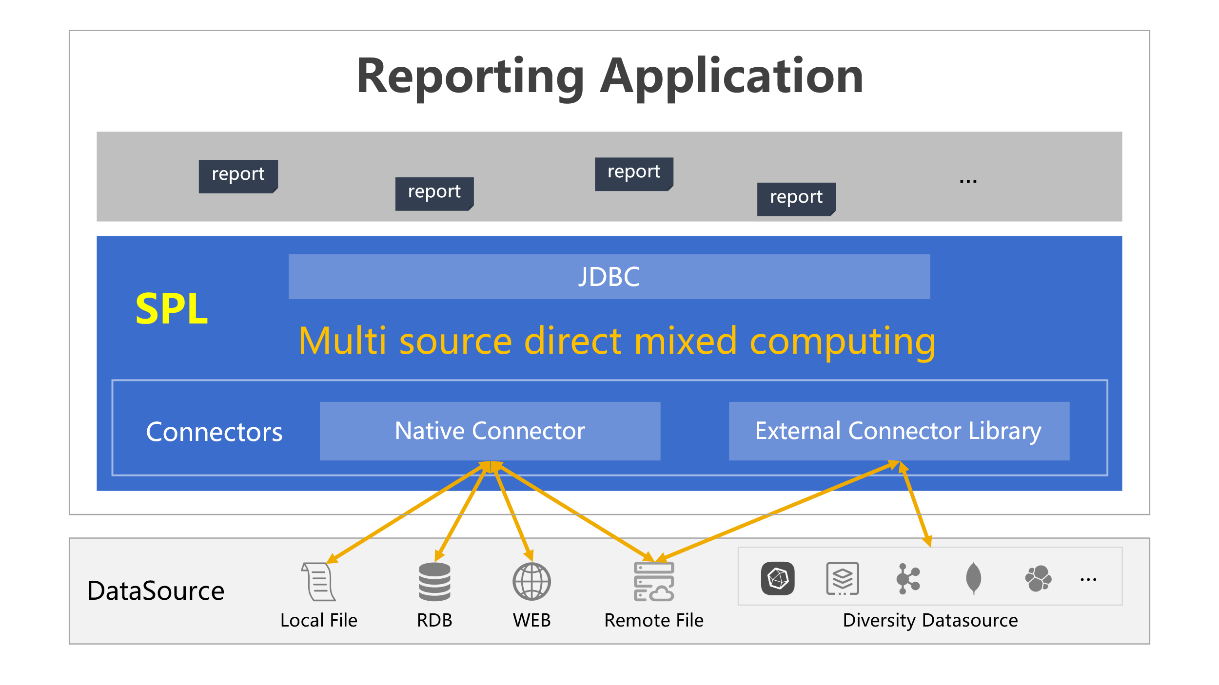Click the DataSource panel label
This screenshot has height=685, width=1219.
point(155,590)
